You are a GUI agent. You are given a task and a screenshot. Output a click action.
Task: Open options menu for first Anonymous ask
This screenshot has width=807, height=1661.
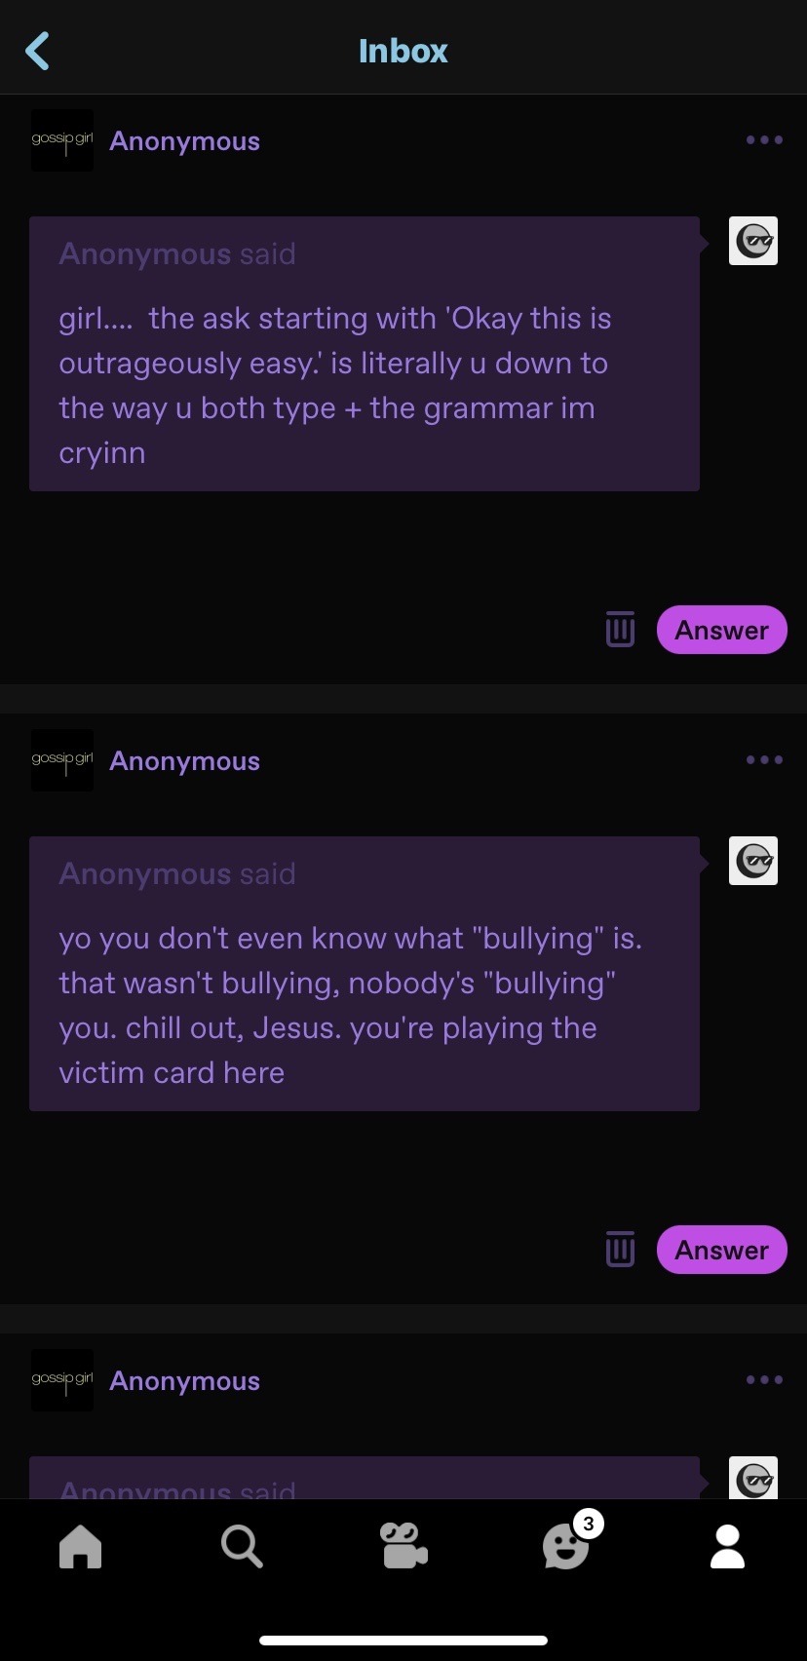764,140
